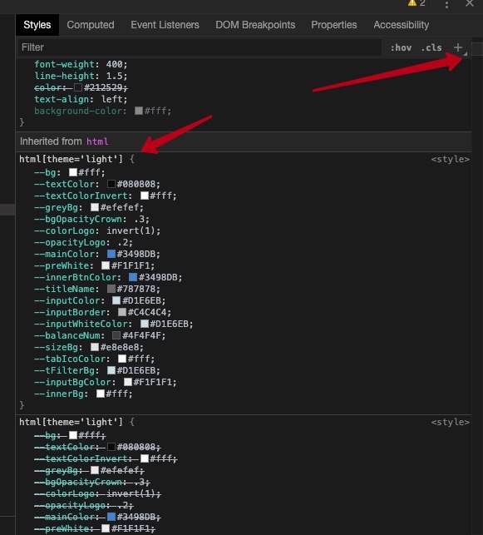Select the Properties tab
Image resolution: width=483 pixels, height=535 pixels.
pos(333,25)
